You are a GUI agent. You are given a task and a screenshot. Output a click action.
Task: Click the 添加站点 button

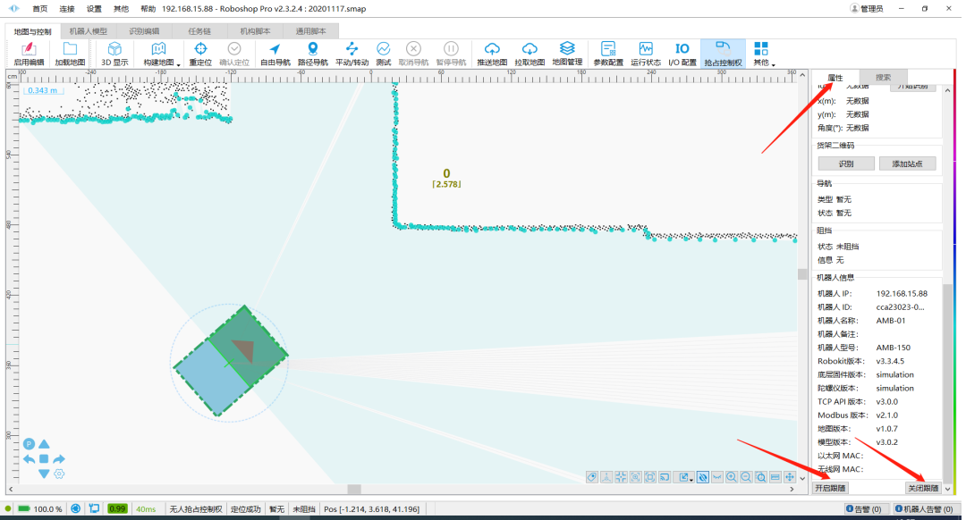pyautogui.click(x=907, y=164)
